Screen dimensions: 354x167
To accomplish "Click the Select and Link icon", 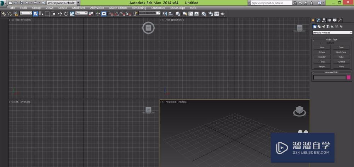I will 4,14.
